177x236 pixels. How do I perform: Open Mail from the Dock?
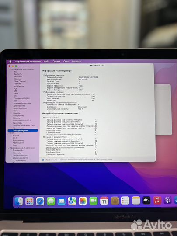[x=62, y=201]
